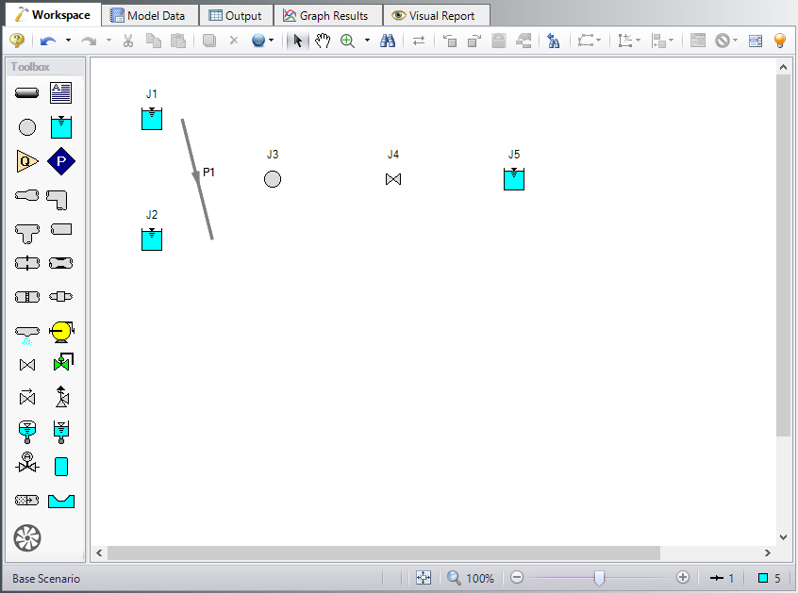Open the Workspace Layers panel icon
Viewport: 798px width, 593px height.
[756, 41]
